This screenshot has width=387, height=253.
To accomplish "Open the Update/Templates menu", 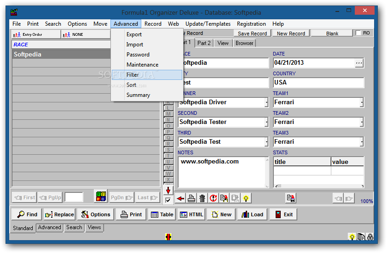I will click(208, 24).
